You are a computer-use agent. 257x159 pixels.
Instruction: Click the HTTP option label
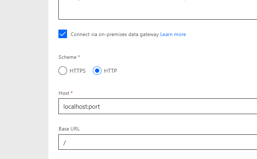[110, 71]
